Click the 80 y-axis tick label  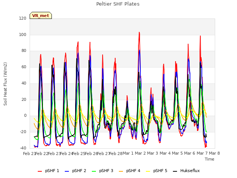click(x=24, y=51)
